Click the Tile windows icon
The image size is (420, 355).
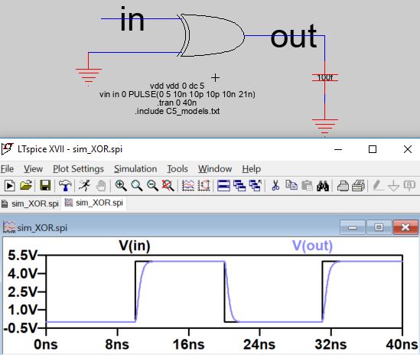(x=223, y=185)
